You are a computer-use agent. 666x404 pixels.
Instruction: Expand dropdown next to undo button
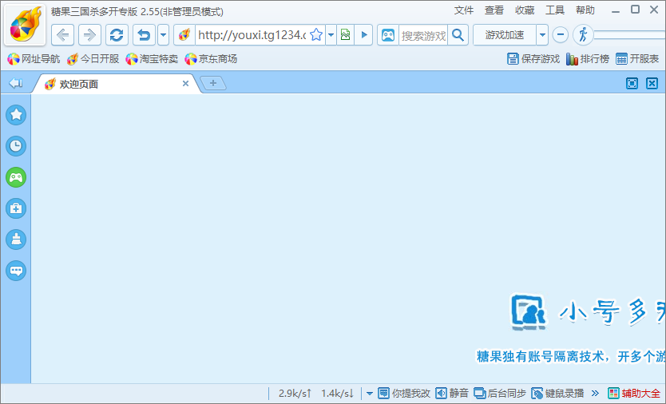(x=164, y=35)
